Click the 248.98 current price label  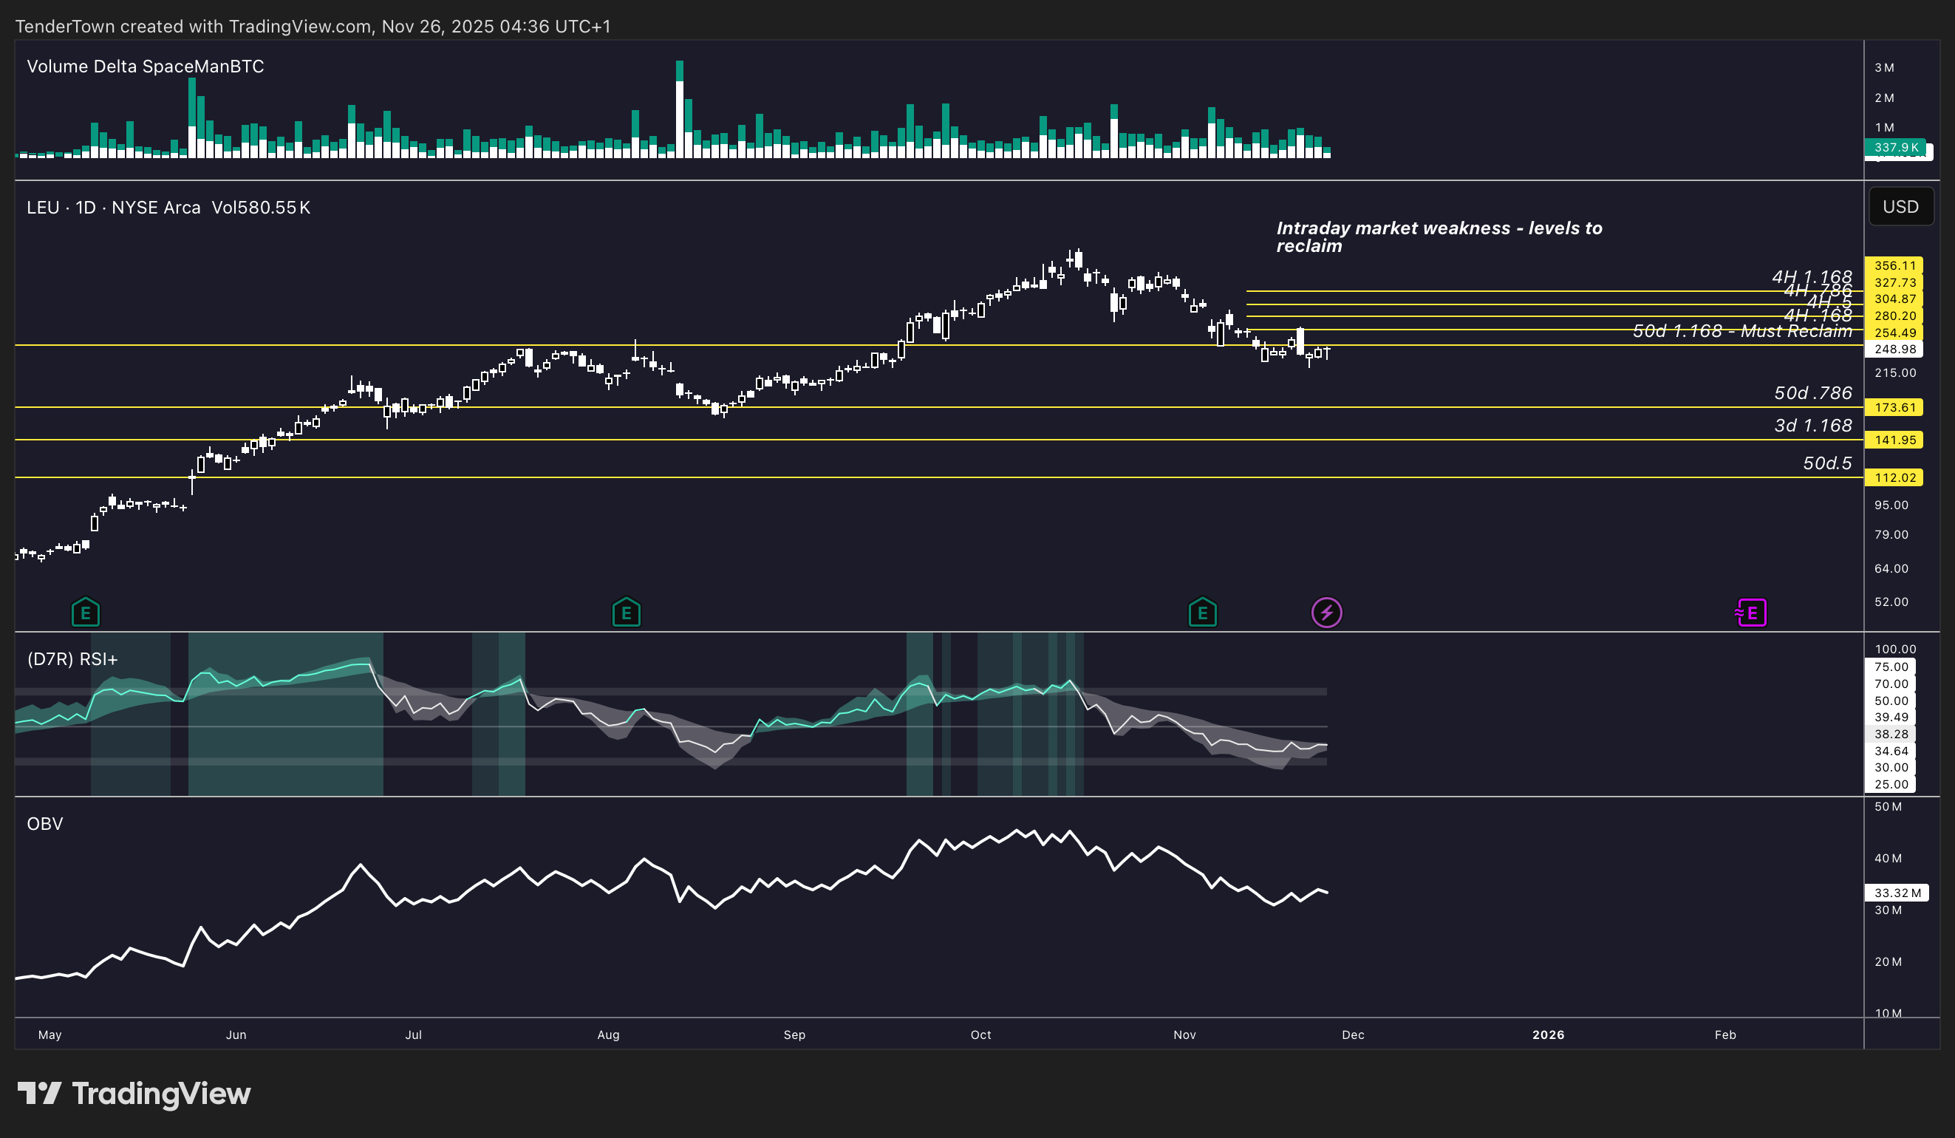(1894, 349)
